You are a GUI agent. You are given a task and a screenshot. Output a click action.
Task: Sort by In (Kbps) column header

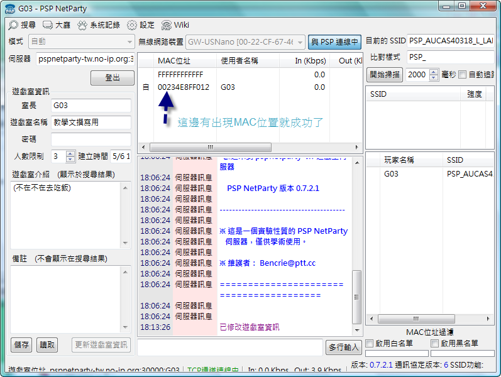click(x=304, y=61)
